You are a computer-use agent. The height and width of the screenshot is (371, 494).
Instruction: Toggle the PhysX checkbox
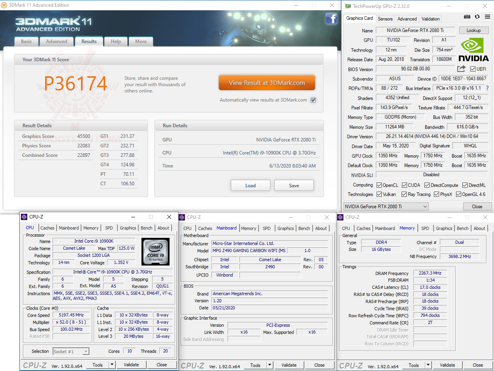click(x=436, y=194)
